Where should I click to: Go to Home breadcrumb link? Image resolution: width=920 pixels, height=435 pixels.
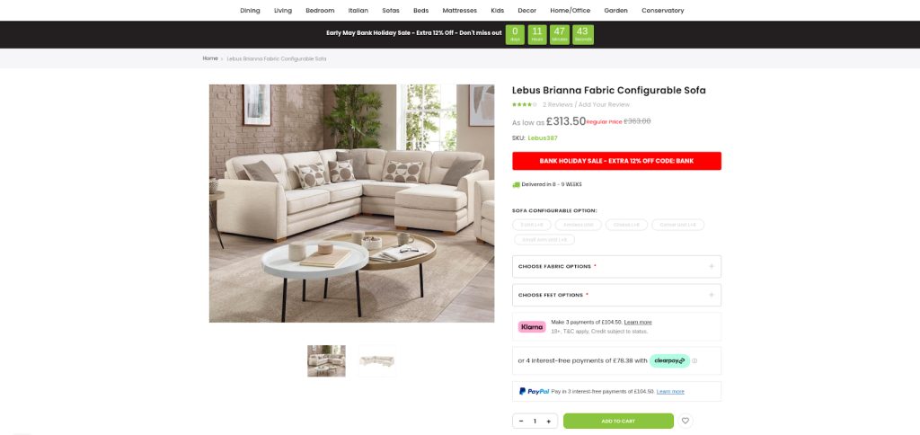pyautogui.click(x=210, y=58)
